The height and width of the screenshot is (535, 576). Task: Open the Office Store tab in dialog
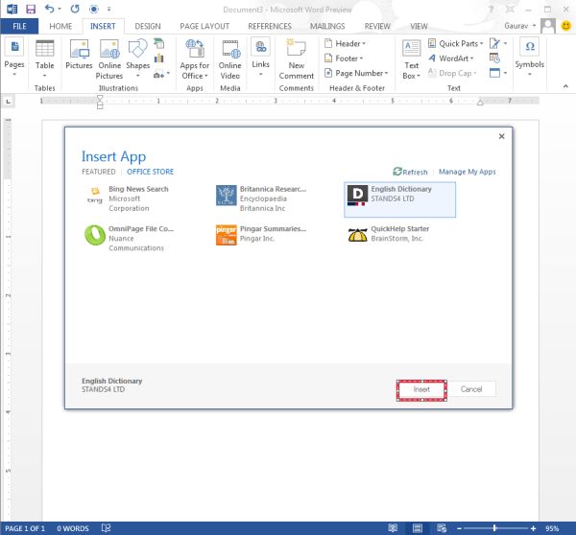click(x=151, y=172)
